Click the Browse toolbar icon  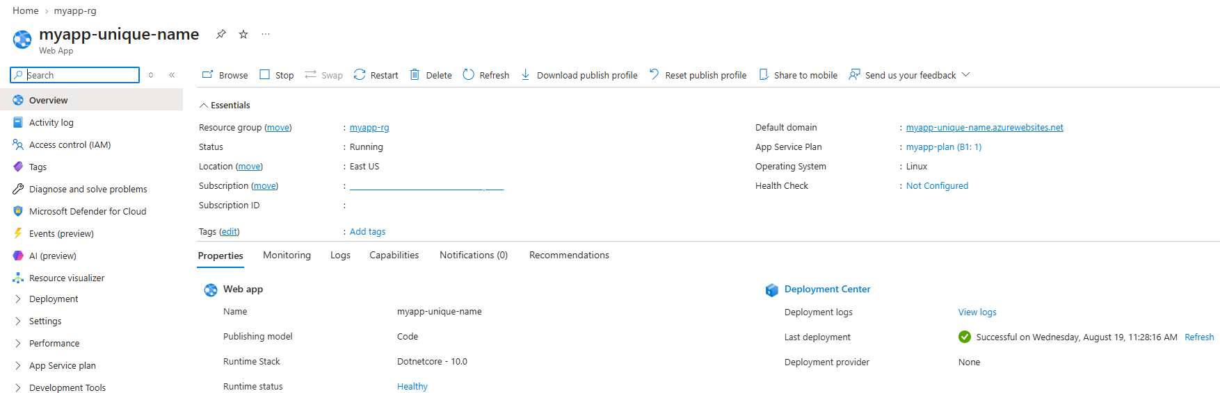[207, 74]
